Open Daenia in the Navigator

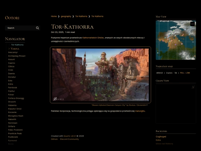[x=11, y=73]
